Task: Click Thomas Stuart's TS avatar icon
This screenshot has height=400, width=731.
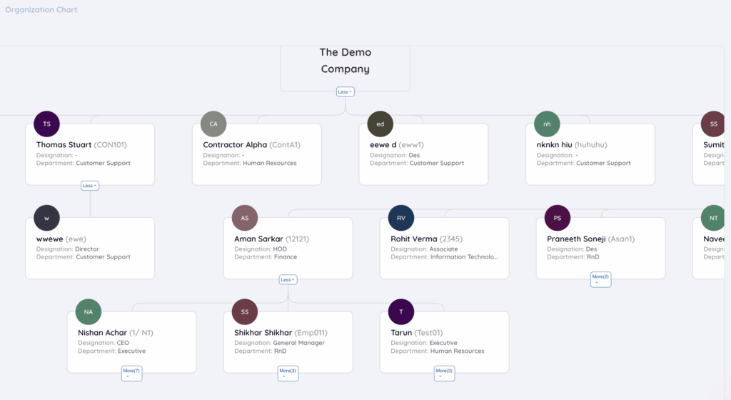Action: (x=47, y=124)
